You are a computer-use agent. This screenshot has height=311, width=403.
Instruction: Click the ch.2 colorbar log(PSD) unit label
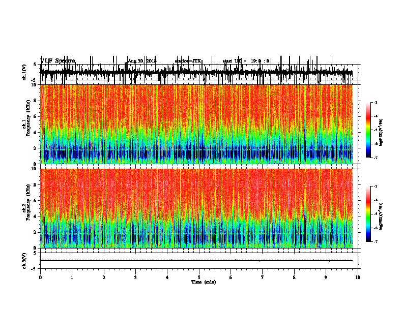(381, 216)
